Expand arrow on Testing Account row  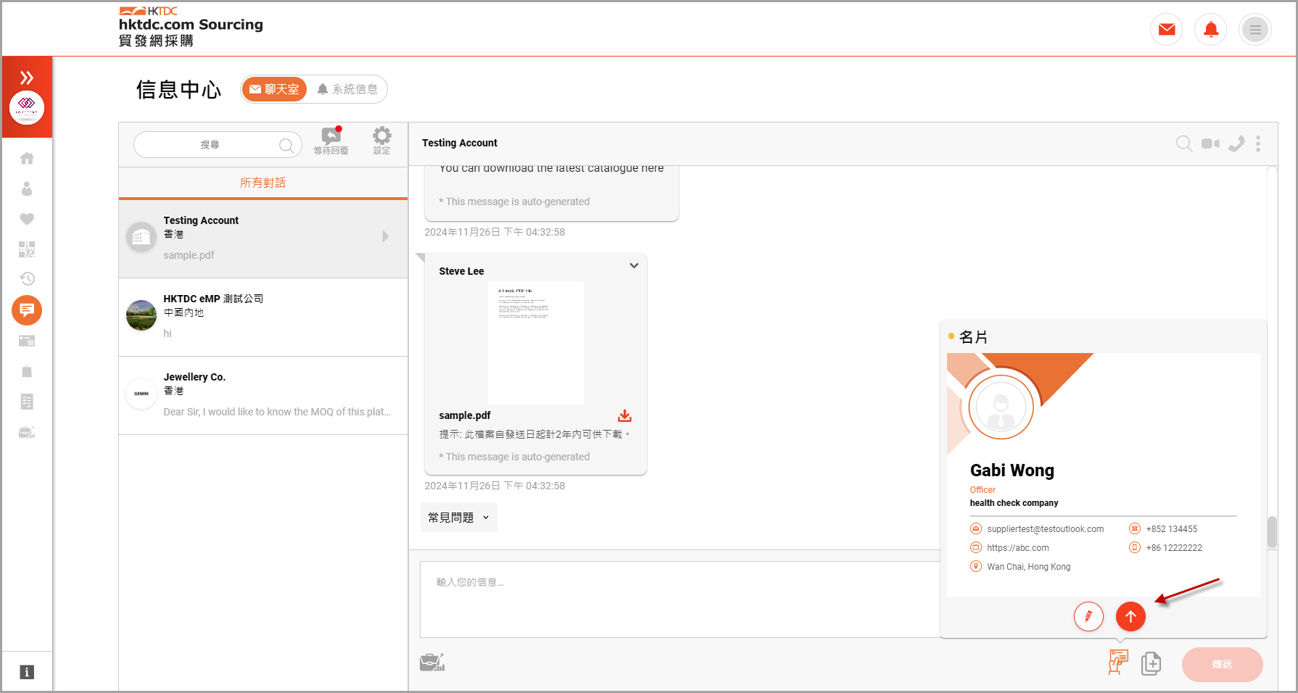tap(385, 236)
